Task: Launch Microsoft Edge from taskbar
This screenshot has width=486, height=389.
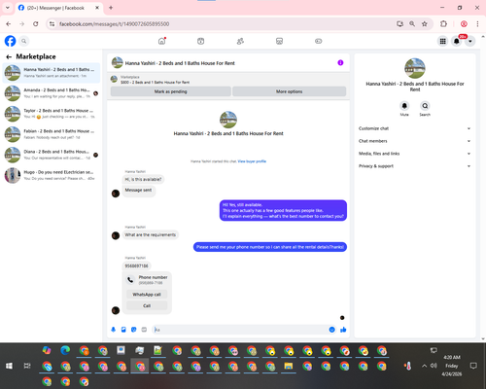Action: (x=65, y=350)
